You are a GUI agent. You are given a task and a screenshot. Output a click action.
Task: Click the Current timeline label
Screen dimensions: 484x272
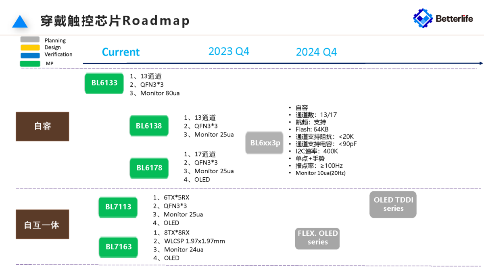click(x=121, y=52)
